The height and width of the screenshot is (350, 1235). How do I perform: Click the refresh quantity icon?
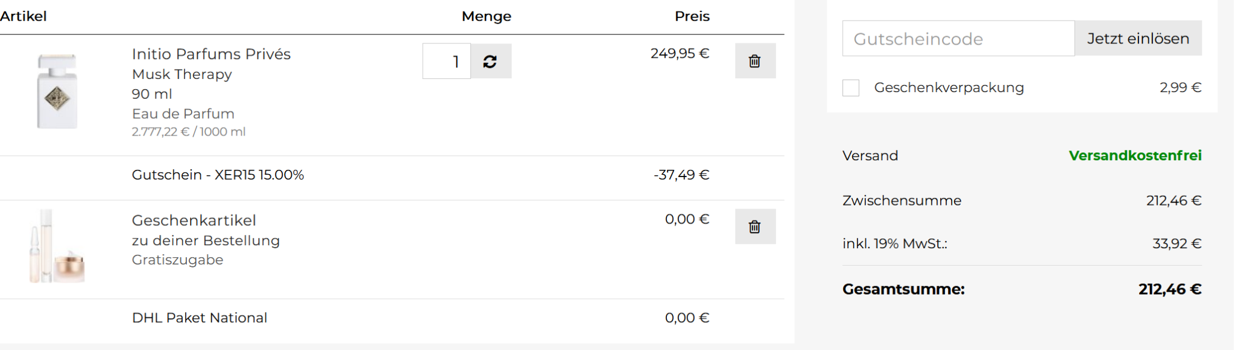coord(490,61)
